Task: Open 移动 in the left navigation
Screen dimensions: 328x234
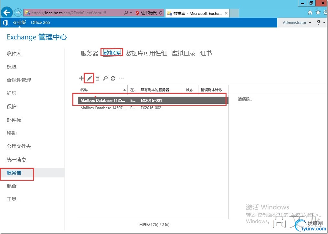Action: 12,133
